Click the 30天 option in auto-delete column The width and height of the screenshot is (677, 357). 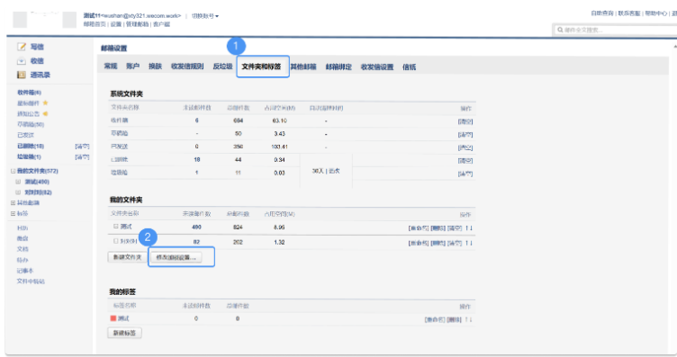[318, 171]
